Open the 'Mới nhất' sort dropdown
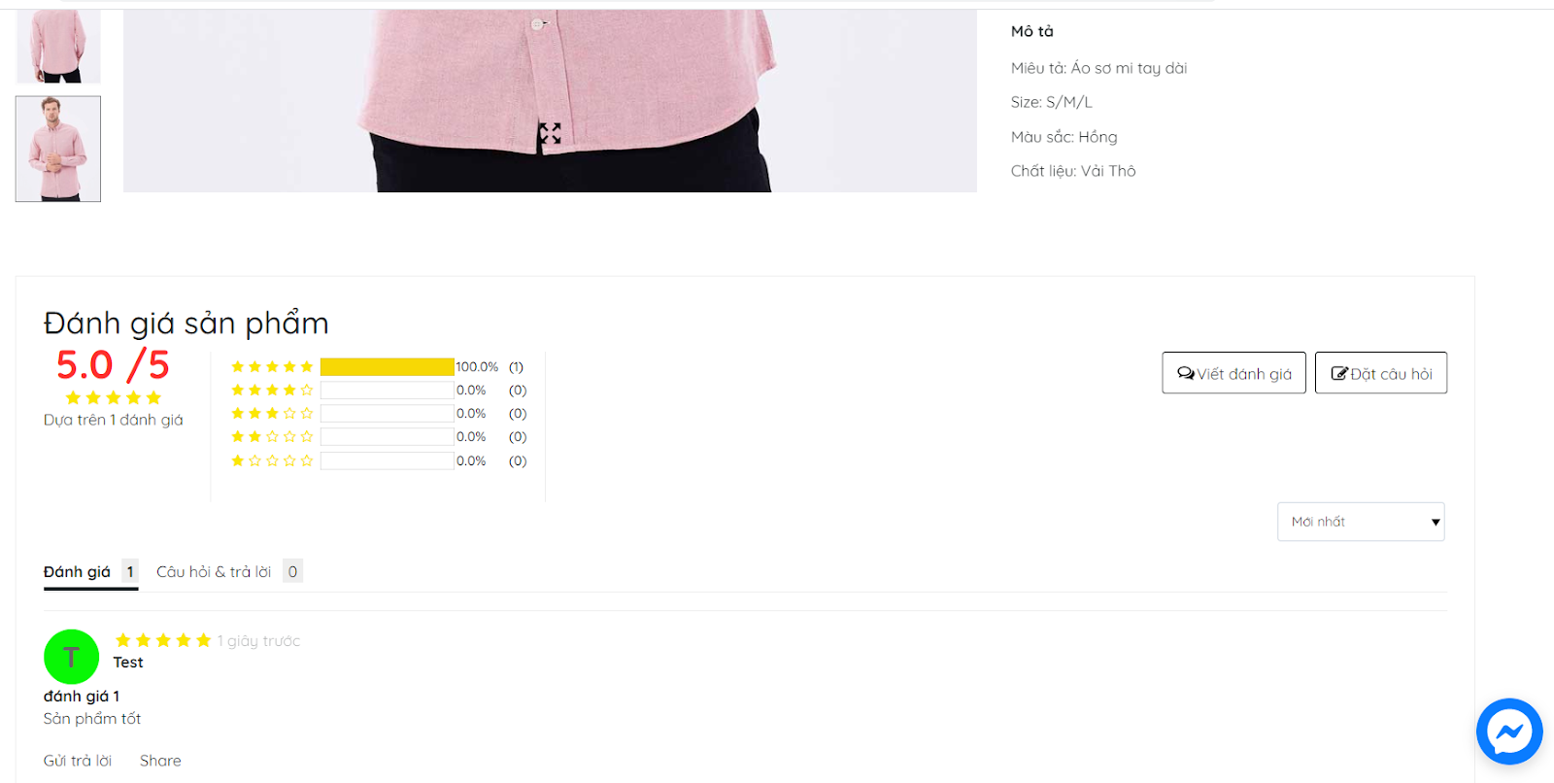 pos(1360,522)
